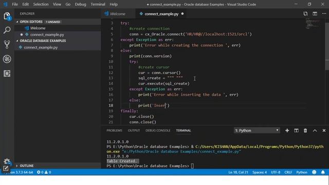This screenshot has width=329, height=185.
Task: Open the Source Control view icon
Action: point(7,45)
